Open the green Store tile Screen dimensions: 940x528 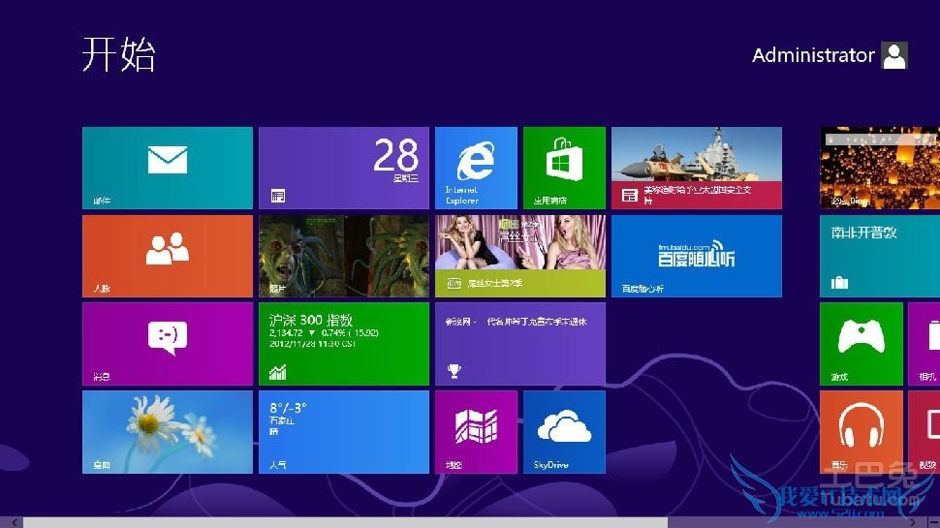(x=564, y=168)
